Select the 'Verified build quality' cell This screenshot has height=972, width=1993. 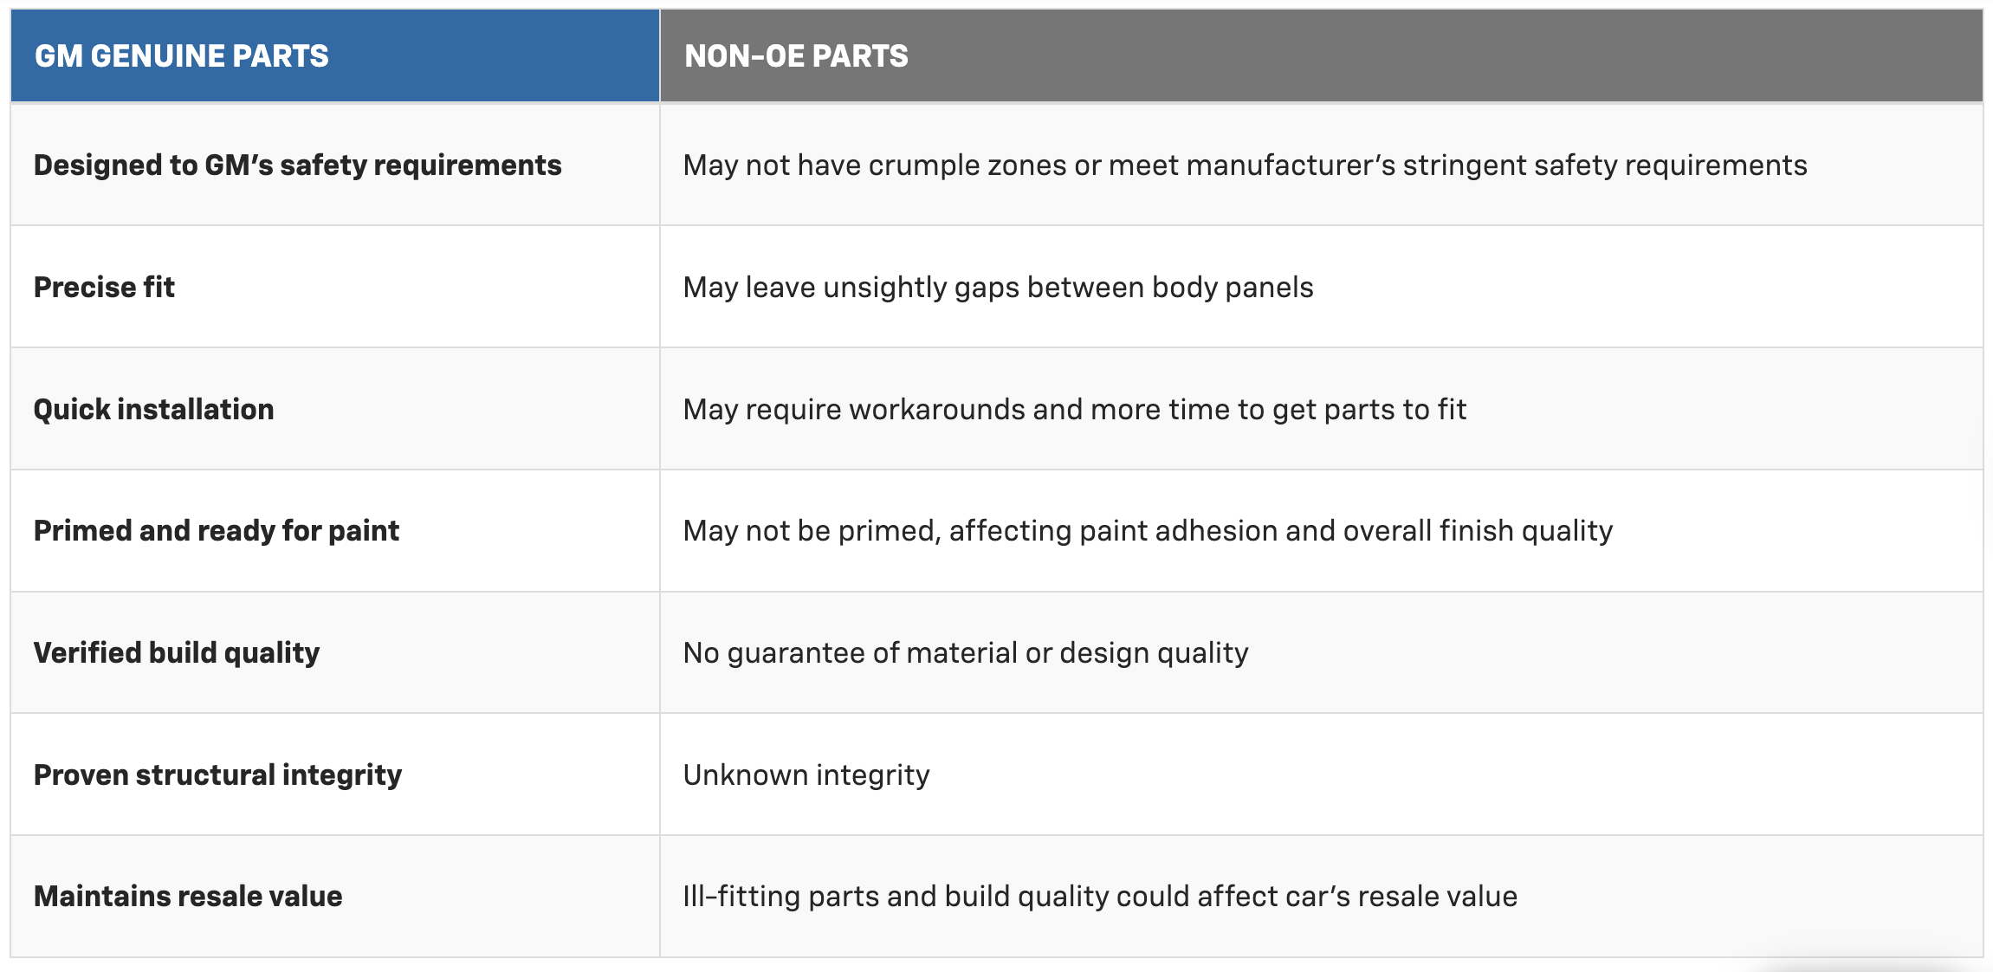coord(177,653)
